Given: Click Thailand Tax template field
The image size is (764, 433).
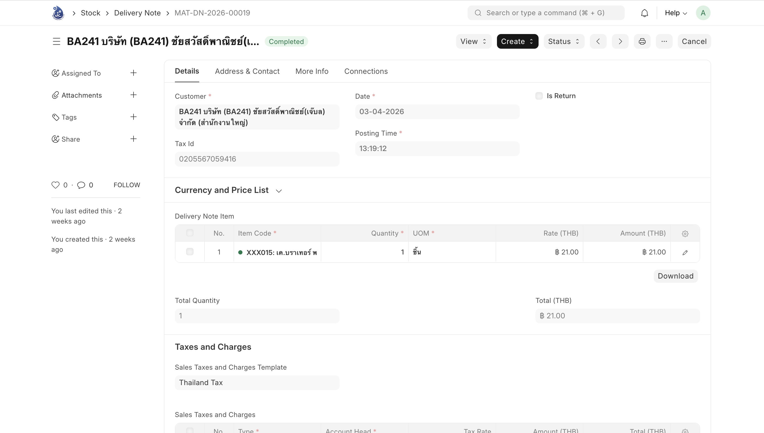Looking at the screenshot, I should (257, 383).
